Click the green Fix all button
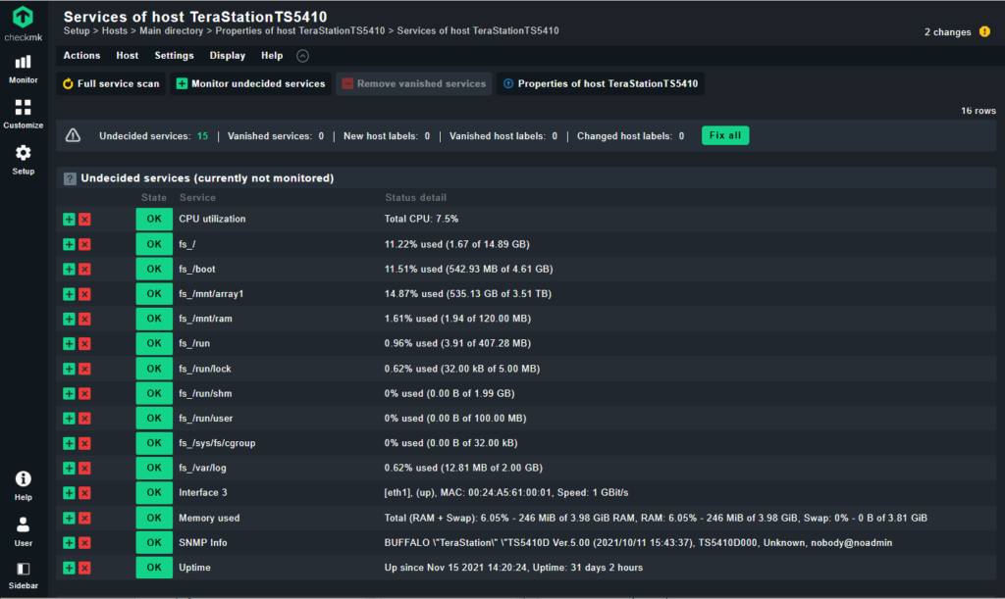Viewport: 1005px width, 599px height. (x=725, y=135)
